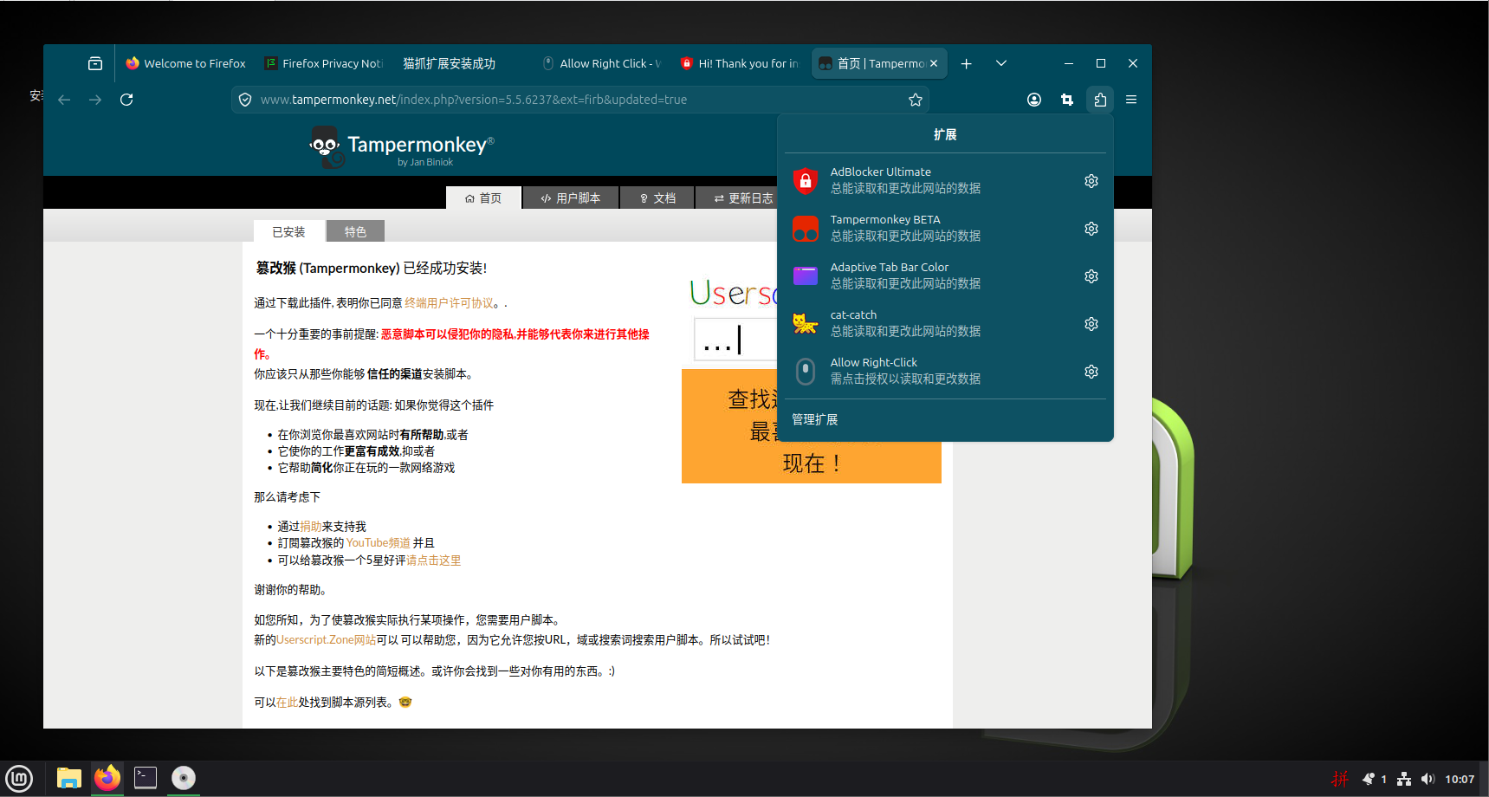Open the 文档 navigation menu item

657,198
